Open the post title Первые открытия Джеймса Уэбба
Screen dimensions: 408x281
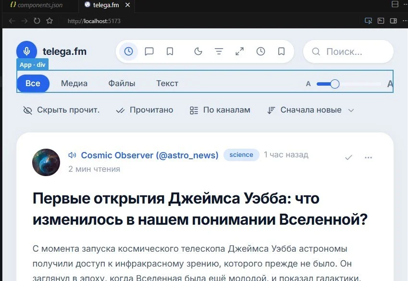click(x=200, y=209)
